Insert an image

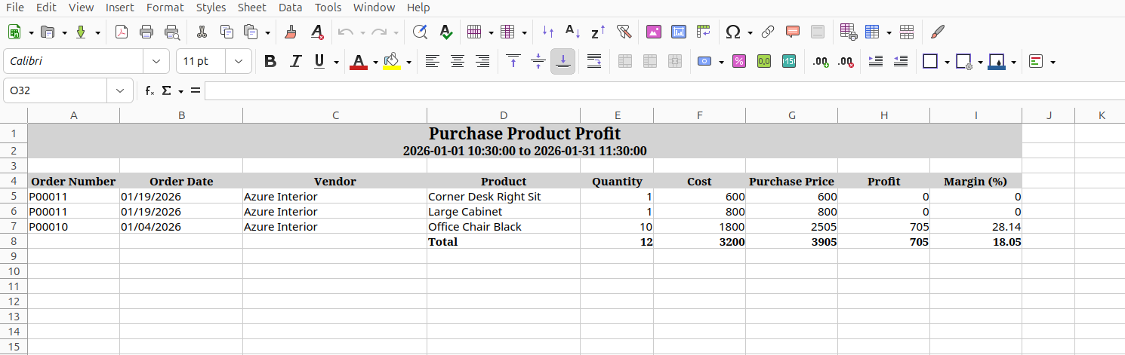coord(654,32)
